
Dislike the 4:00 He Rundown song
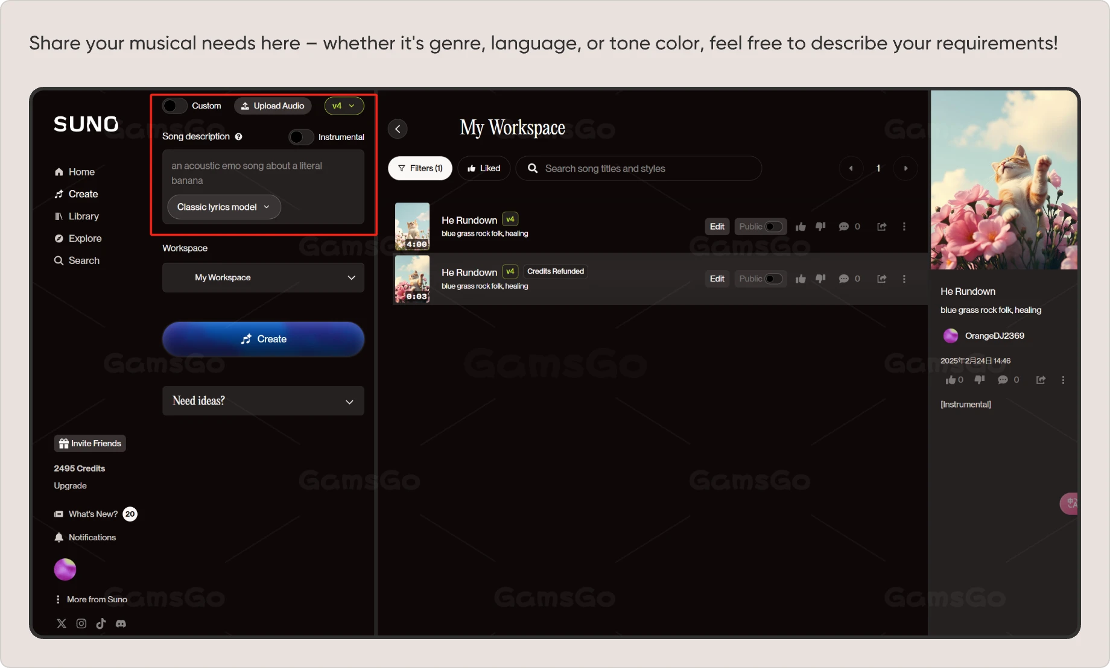pos(820,227)
